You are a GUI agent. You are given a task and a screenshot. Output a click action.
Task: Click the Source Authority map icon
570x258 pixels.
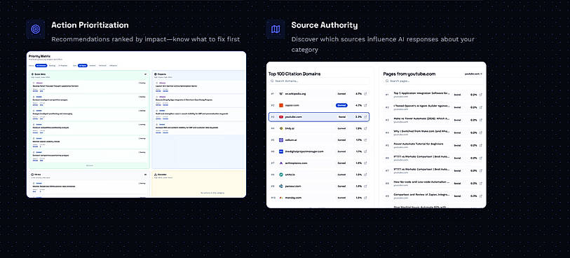(276, 29)
